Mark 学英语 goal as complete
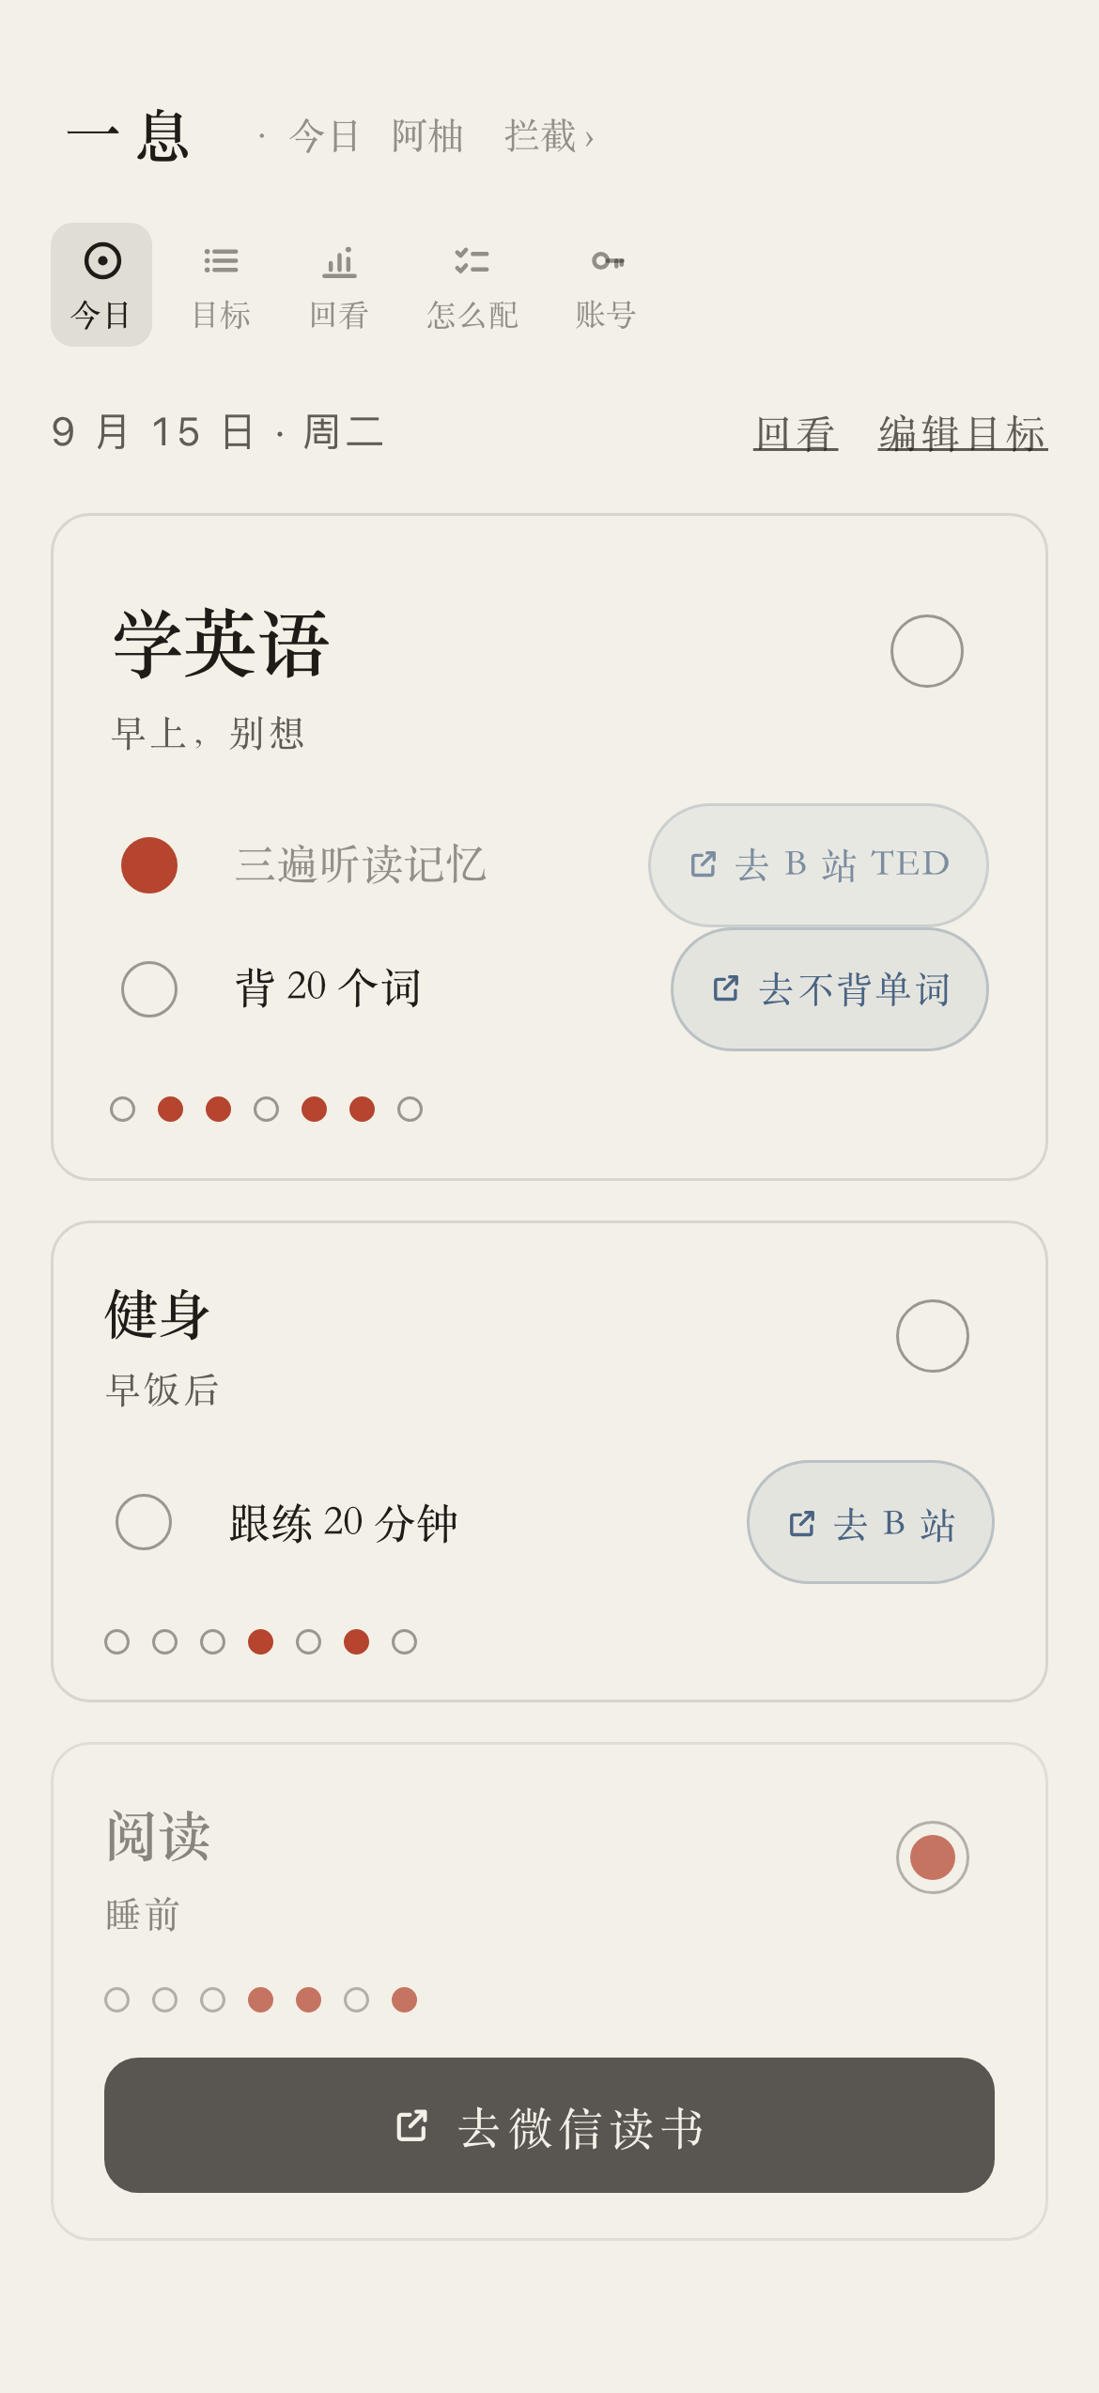The height and width of the screenshot is (2393, 1099). [927, 651]
